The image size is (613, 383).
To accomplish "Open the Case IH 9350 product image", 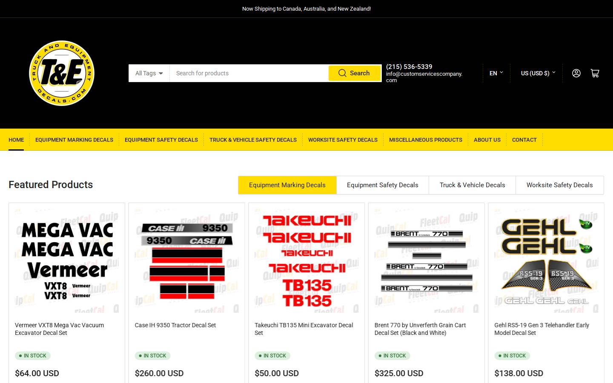I will [187, 261].
